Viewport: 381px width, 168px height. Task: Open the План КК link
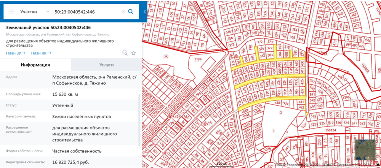click(x=41, y=53)
